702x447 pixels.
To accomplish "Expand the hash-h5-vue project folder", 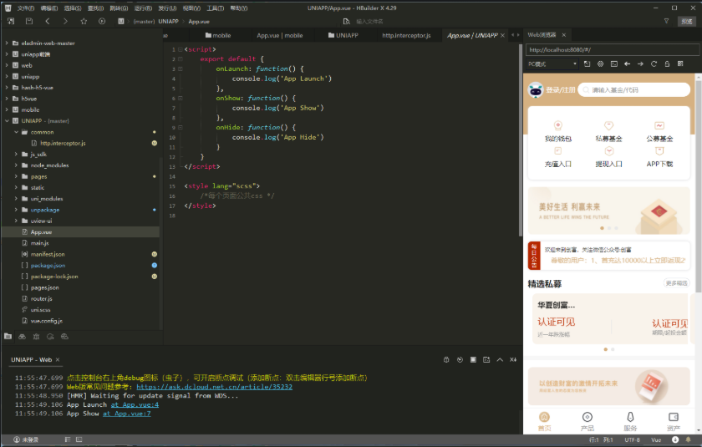I will point(7,88).
